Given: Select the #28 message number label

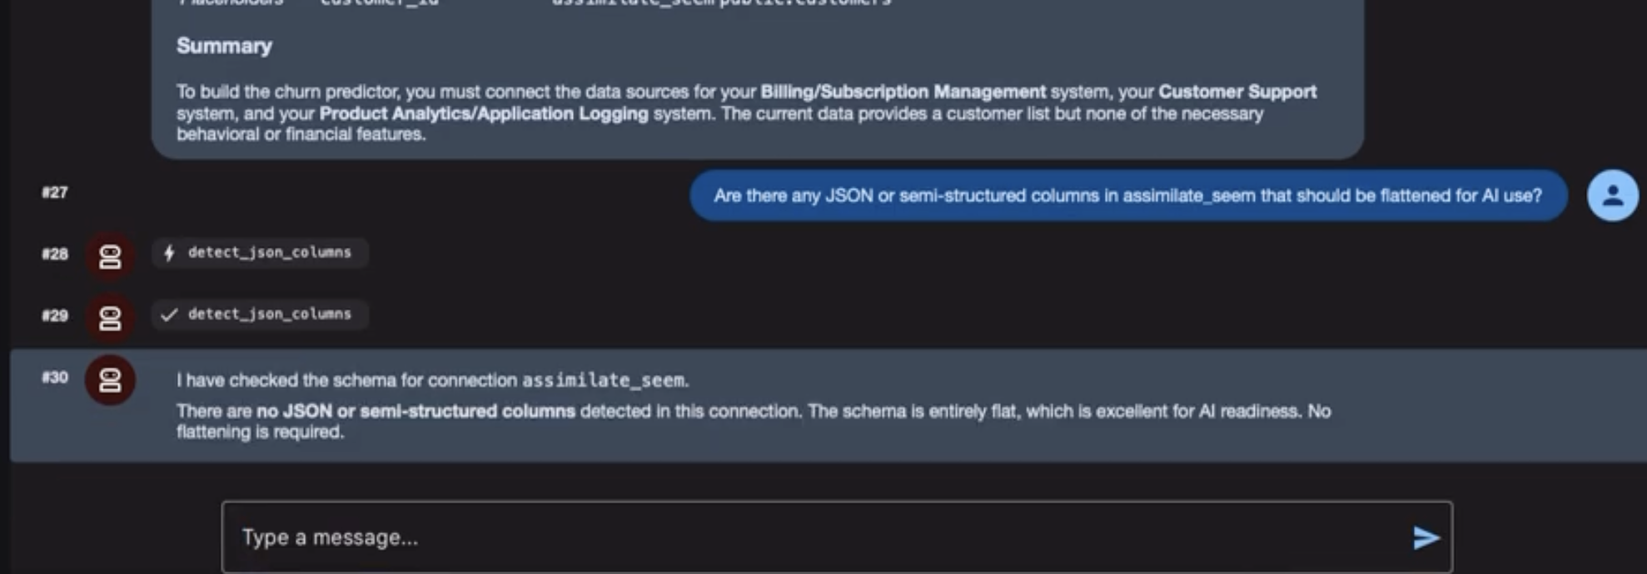Looking at the screenshot, I should 55,254.
